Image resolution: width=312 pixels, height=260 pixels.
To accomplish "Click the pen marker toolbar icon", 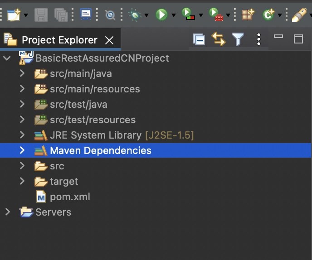I will tap(299, 14).
